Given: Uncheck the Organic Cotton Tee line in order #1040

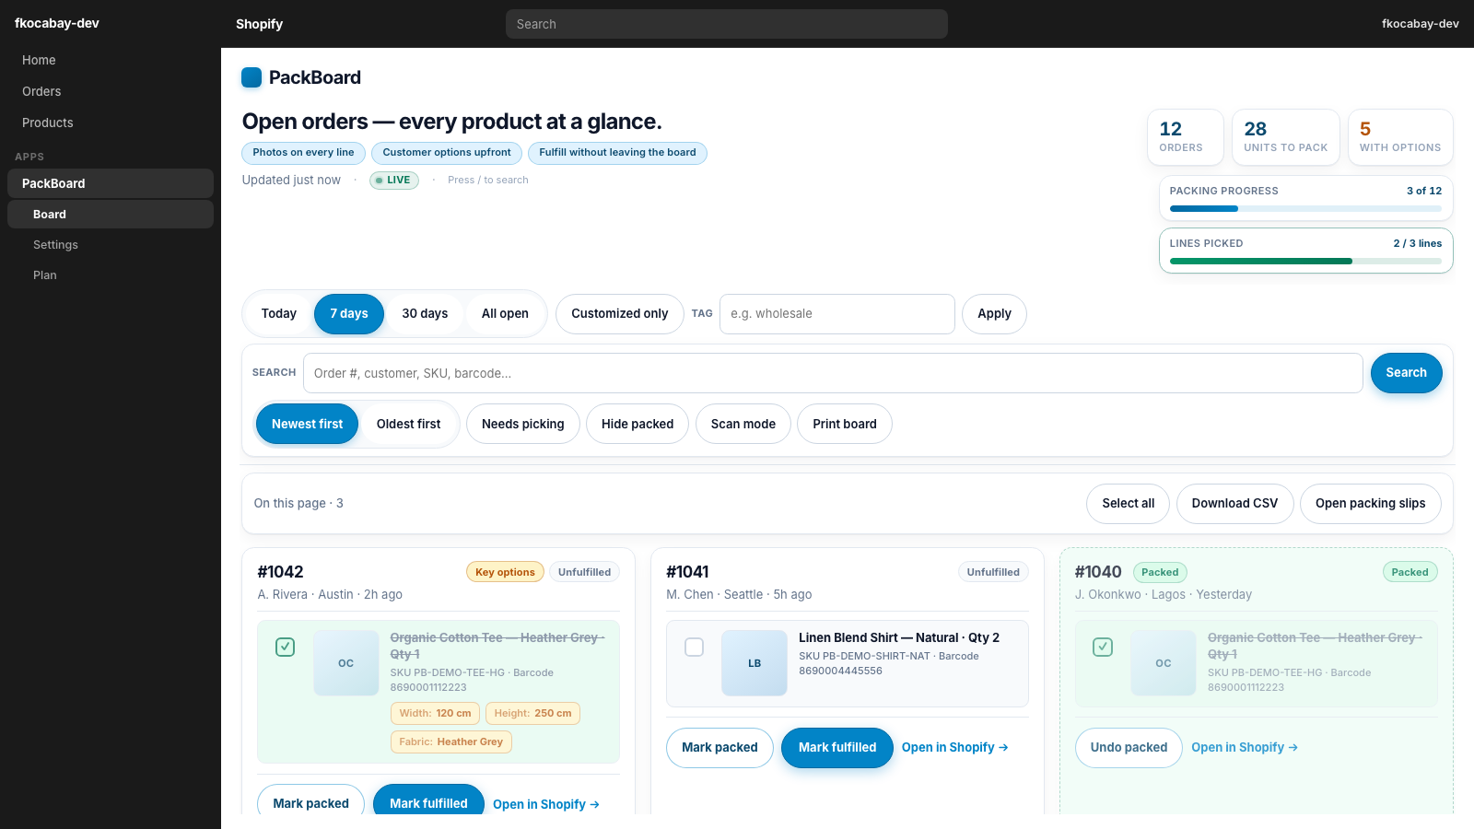Looking at the screenshot, I should coord(1103,647).
